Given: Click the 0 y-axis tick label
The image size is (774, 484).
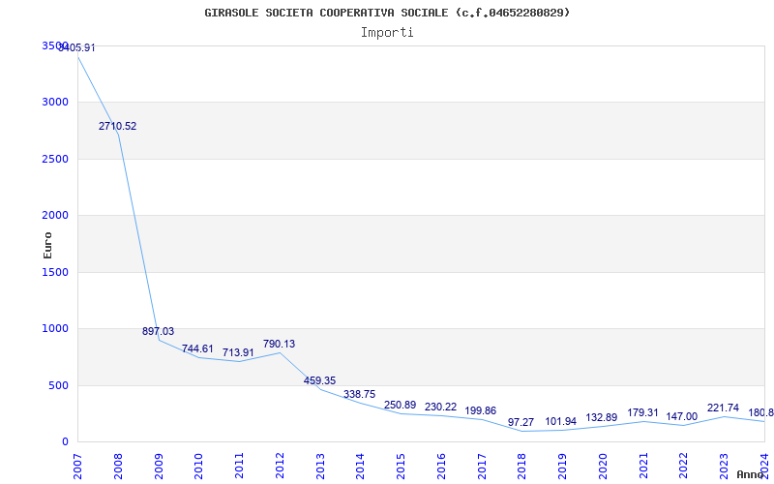Looking at the screenshot, I should 65,441.
